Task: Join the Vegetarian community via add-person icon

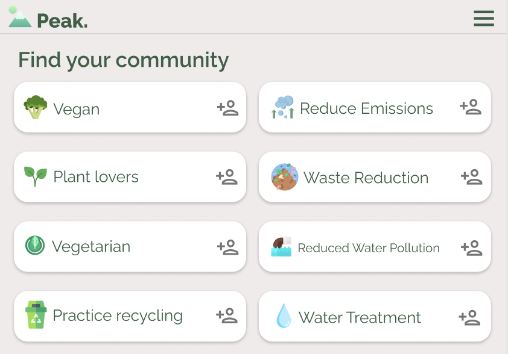Action: coord(228,247)
